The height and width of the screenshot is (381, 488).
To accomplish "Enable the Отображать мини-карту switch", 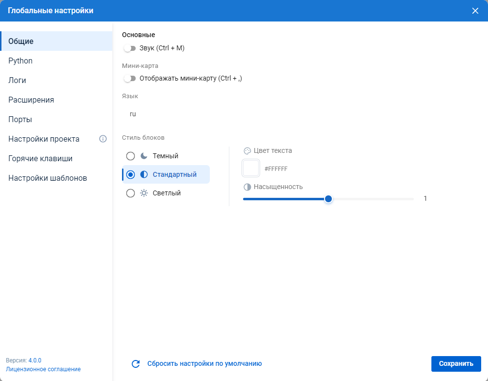I will pos(130,79).
